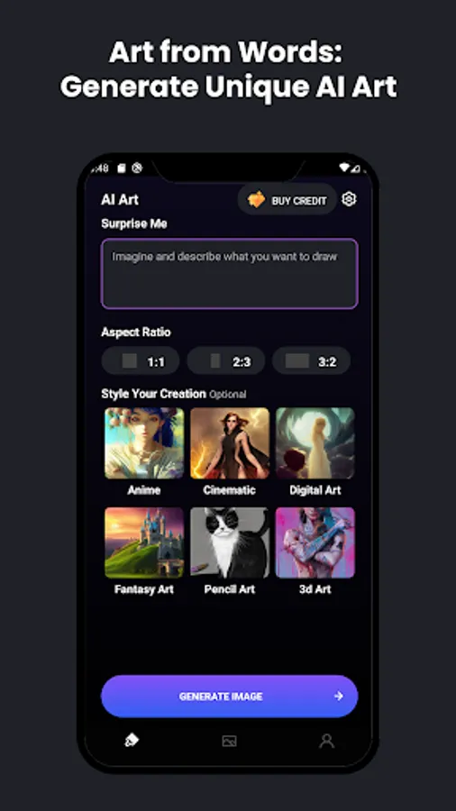Choose the Digital Art style thumbnail
456x811 pixels.
tap(315, 443)
